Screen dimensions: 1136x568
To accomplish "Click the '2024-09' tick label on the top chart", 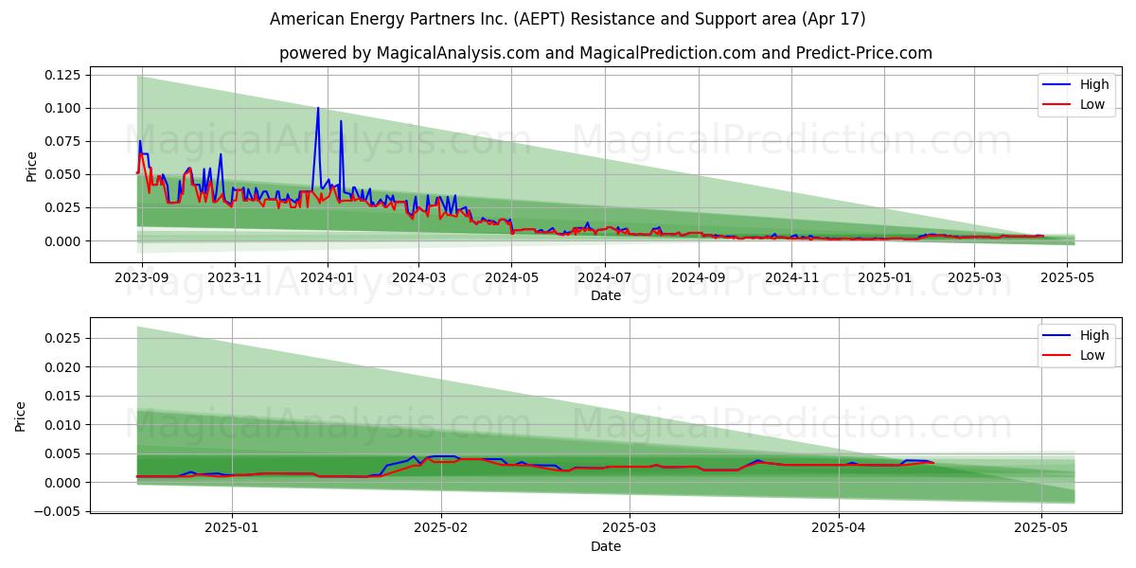I will tap(699, 277).
